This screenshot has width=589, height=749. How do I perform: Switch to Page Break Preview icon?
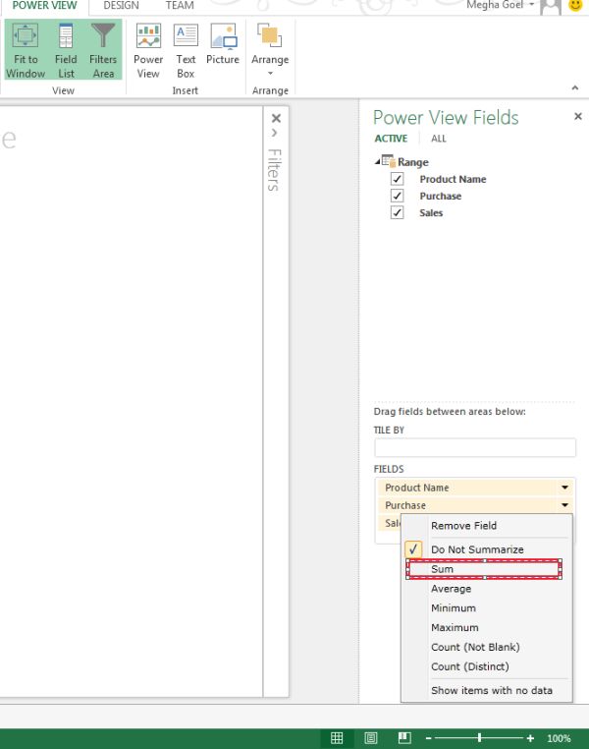pos(404,738)
